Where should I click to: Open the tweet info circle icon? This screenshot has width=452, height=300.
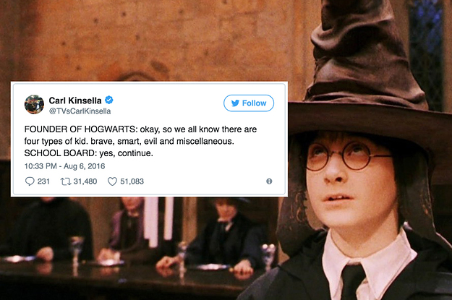click(269, 181)
